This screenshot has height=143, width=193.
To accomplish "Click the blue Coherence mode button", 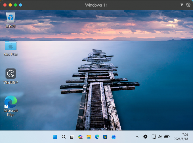I will (21, 5).
